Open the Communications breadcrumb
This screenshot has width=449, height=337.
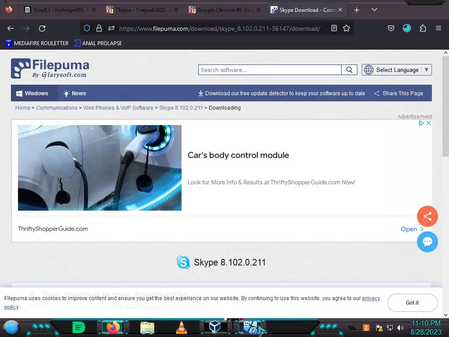pyautogui.click(x=57, y=108)
